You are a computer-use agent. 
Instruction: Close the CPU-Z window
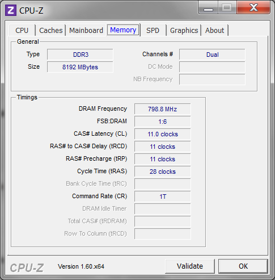[x=253, y=7]
